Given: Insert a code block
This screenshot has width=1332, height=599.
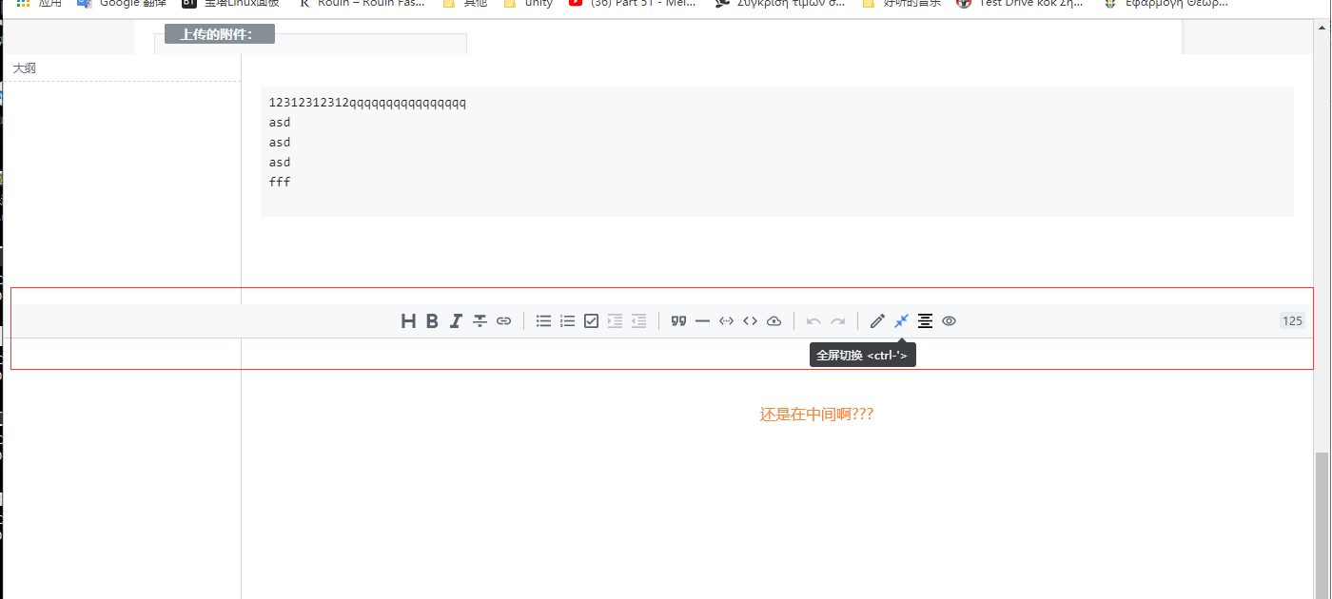Looking at the screenshot, I should click(750, 320).
